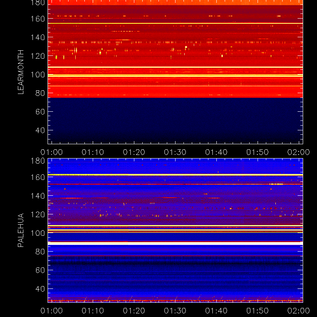Click the LEARMONTH axis title
The height and width of the screenshot is (317, 317).
pos(21,72)
